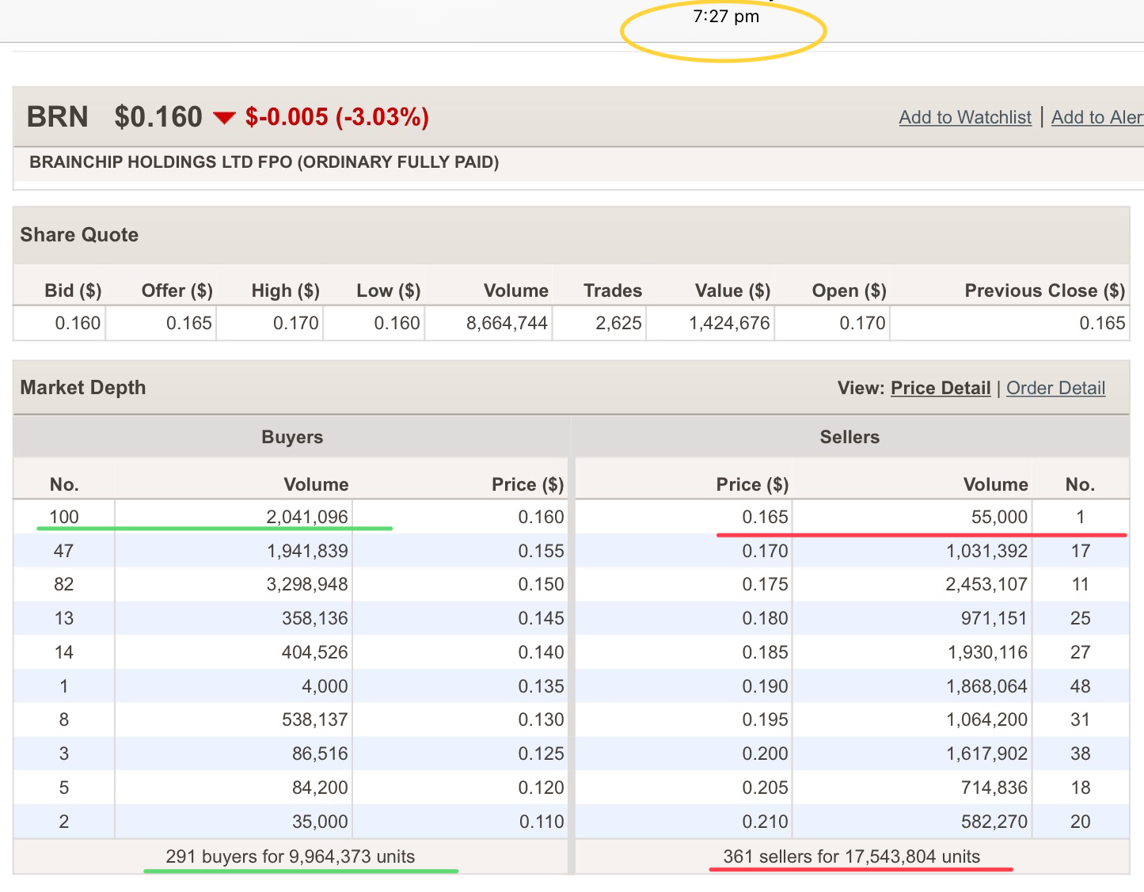
Task: Click the 361 sellers total summary
Action: [x=851, y=856]
